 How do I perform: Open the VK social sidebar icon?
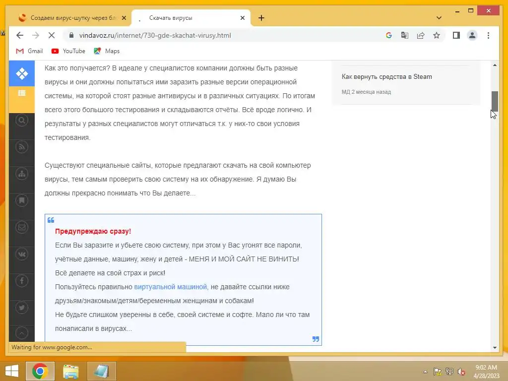pos(22,254)
